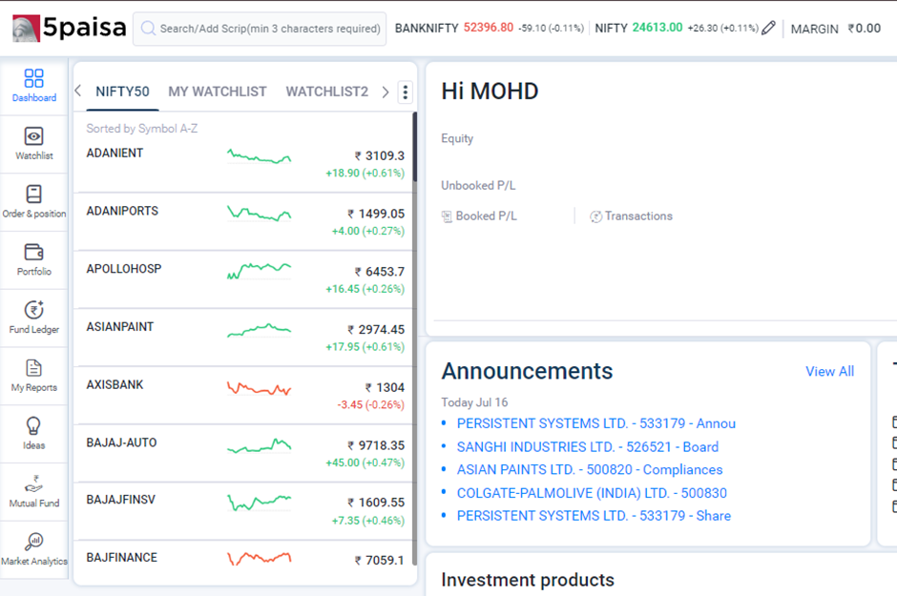Move to next watchlist tabs with right chevron

[x=386, y=92]
